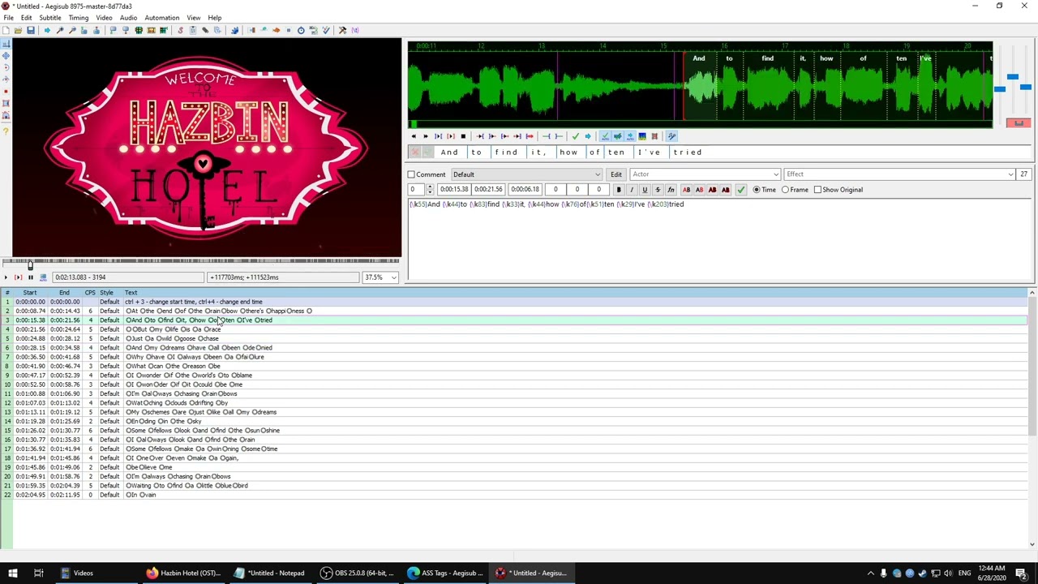Image resolution: width=1038 pixels, height=584 pixels.
Task: Open the Subtitle menu
Action: point(50,18)
